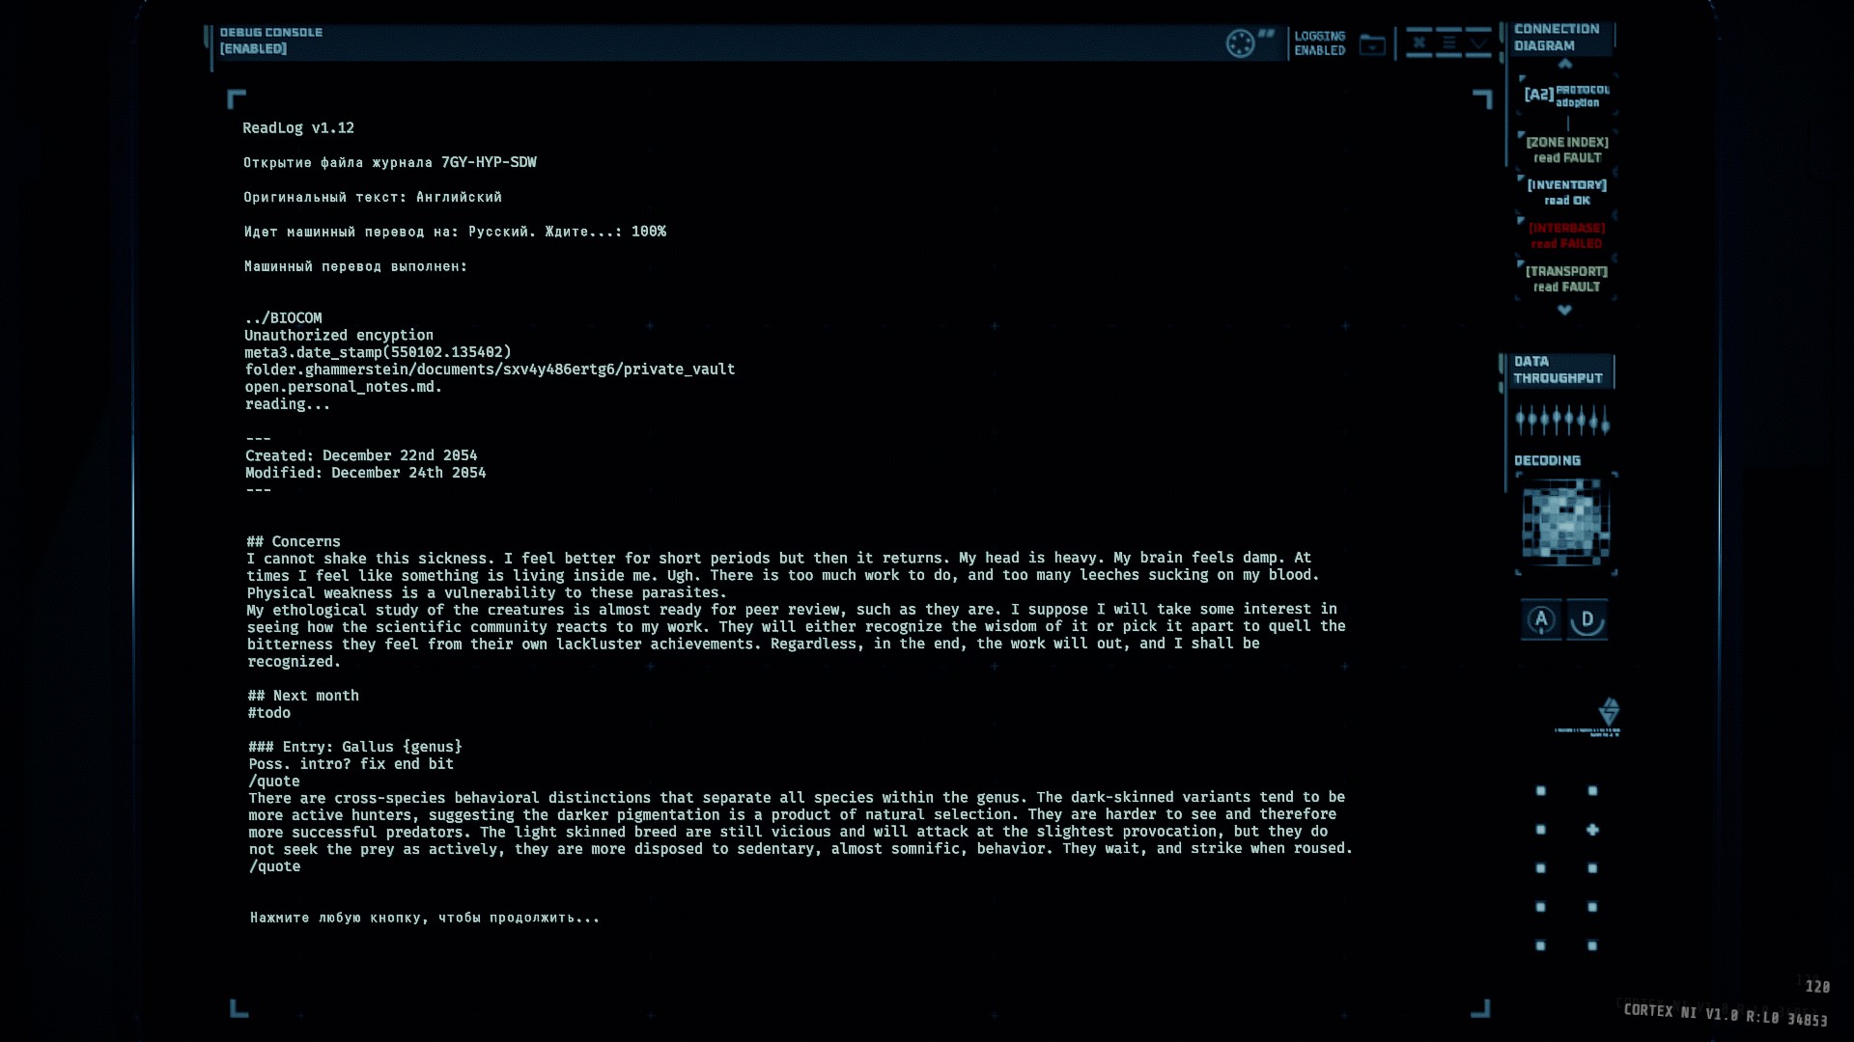
Task: Click the D circle button under decoding
Action: [x=1587, y=619]
